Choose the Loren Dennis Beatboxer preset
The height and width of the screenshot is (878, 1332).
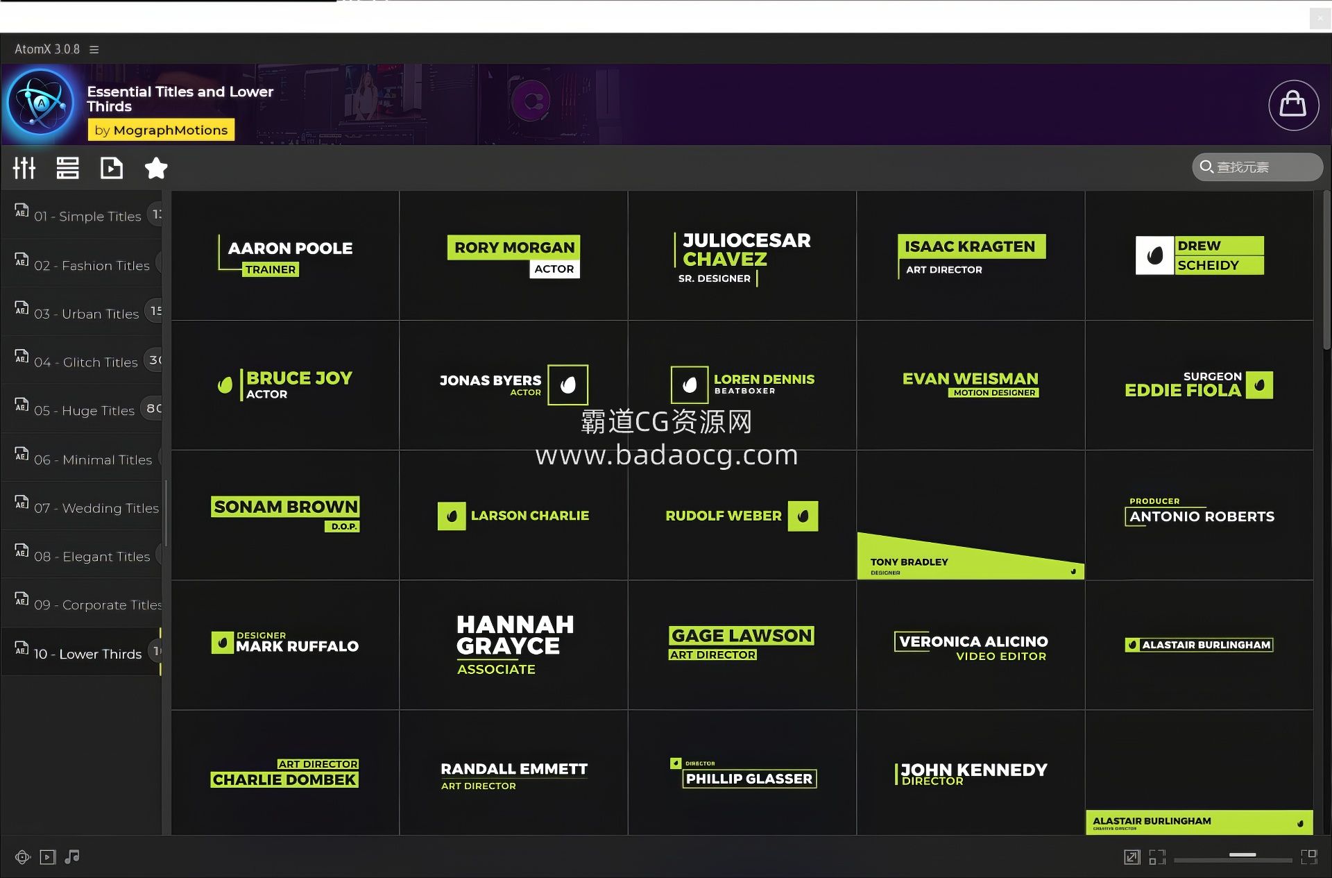pyautogui.click(x=742, y=385)
